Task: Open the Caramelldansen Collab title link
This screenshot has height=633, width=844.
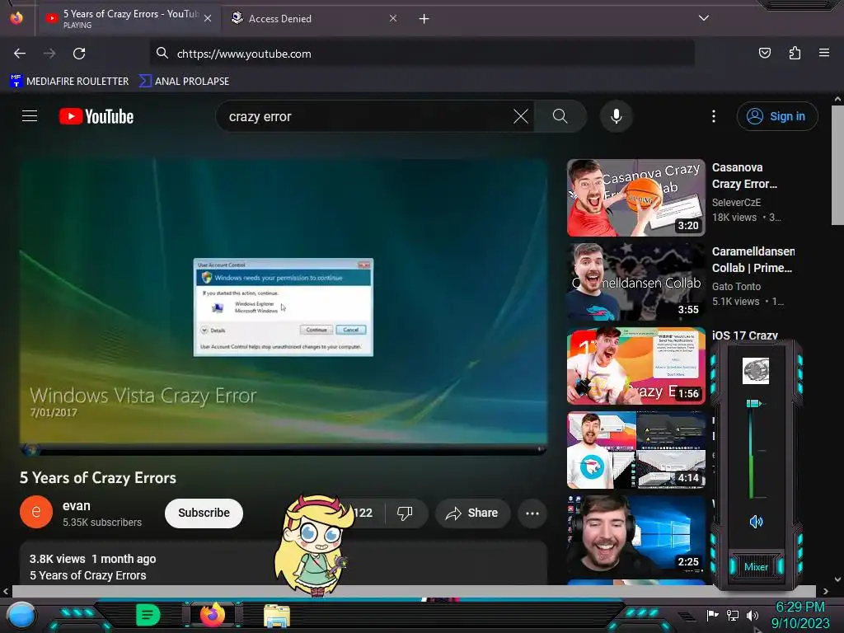Action: click(753, 260)
